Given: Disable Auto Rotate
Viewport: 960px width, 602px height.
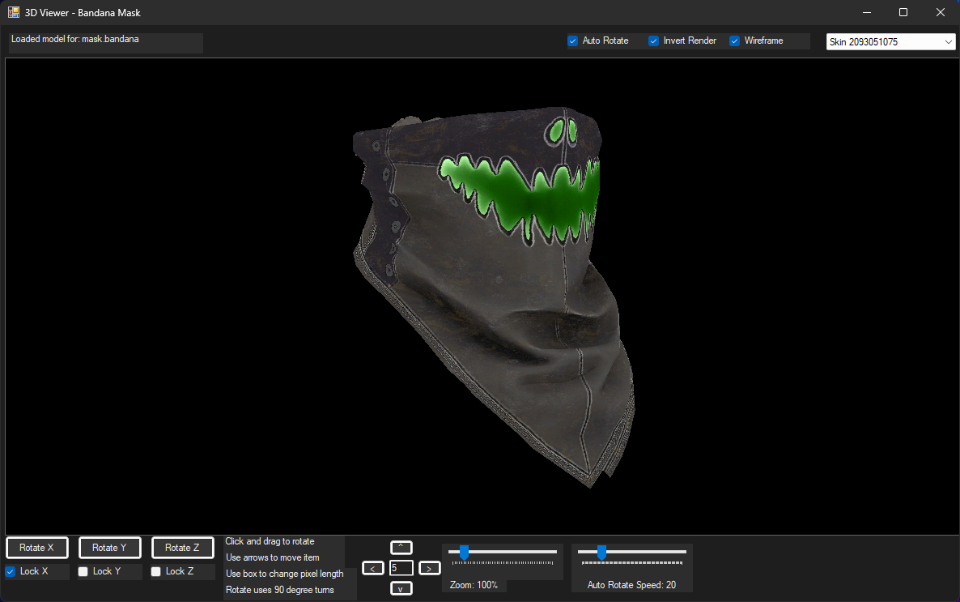Looking at the screenshot, I should point(571,40).
